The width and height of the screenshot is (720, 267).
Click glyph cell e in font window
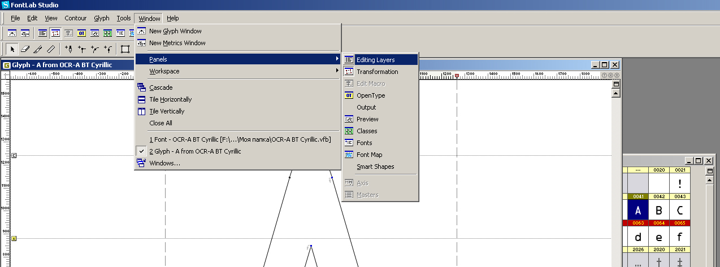click(x=659, y=237)
